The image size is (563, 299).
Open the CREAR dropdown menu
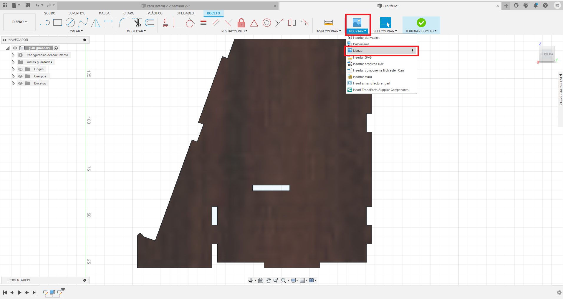[76, 31]
